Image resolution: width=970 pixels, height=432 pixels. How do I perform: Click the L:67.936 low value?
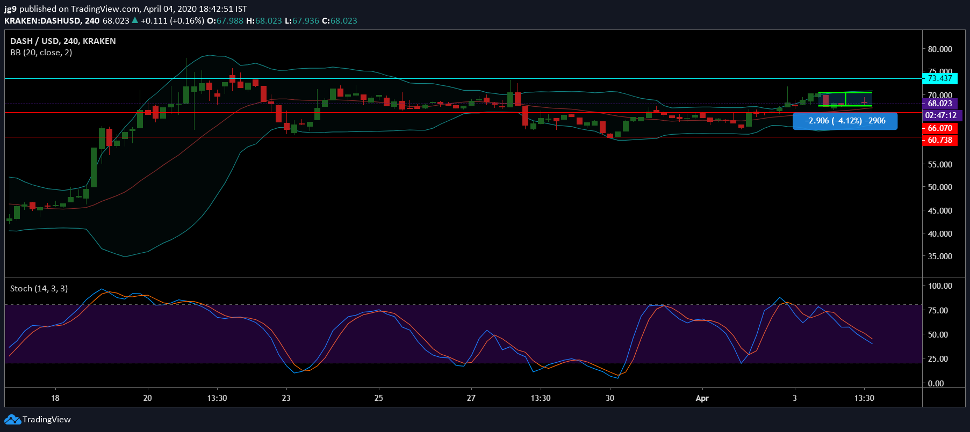[x=302, y=21]
